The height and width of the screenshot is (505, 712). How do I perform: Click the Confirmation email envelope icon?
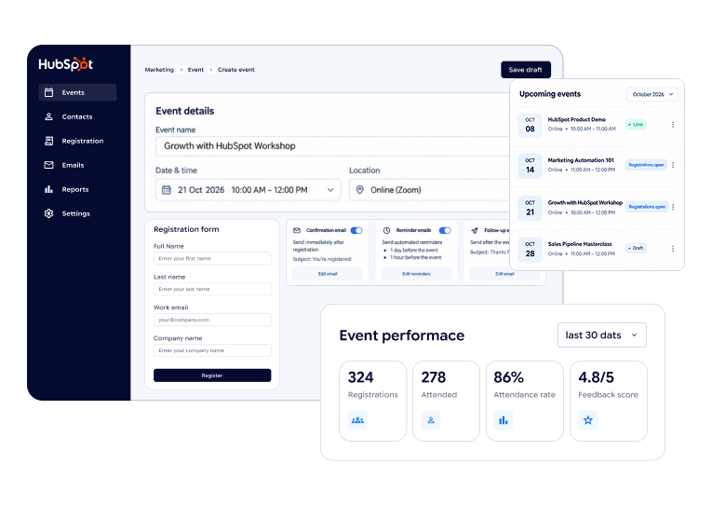(297, 230)
